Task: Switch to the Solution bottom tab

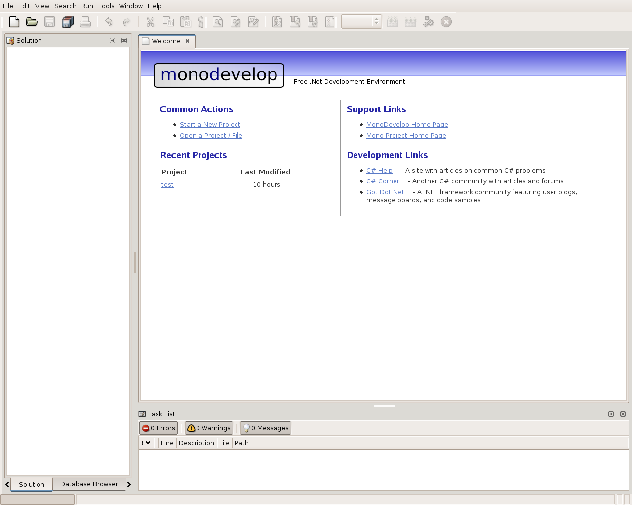Action: 32,484
